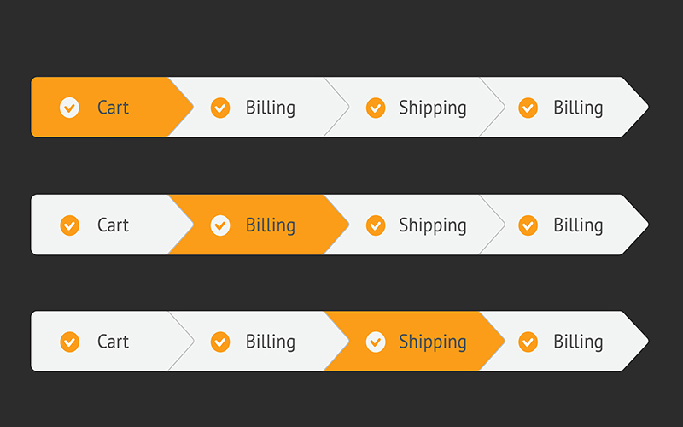Select the Shipping label in the top bar

(433, 108)
